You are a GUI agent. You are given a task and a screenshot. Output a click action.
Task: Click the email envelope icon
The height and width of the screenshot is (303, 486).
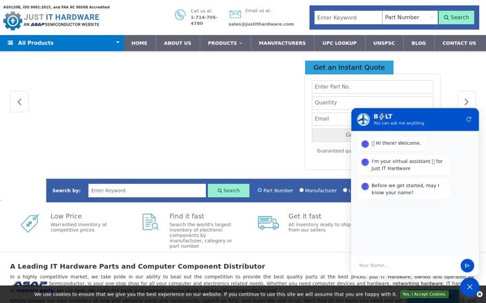tap(235, 14)
